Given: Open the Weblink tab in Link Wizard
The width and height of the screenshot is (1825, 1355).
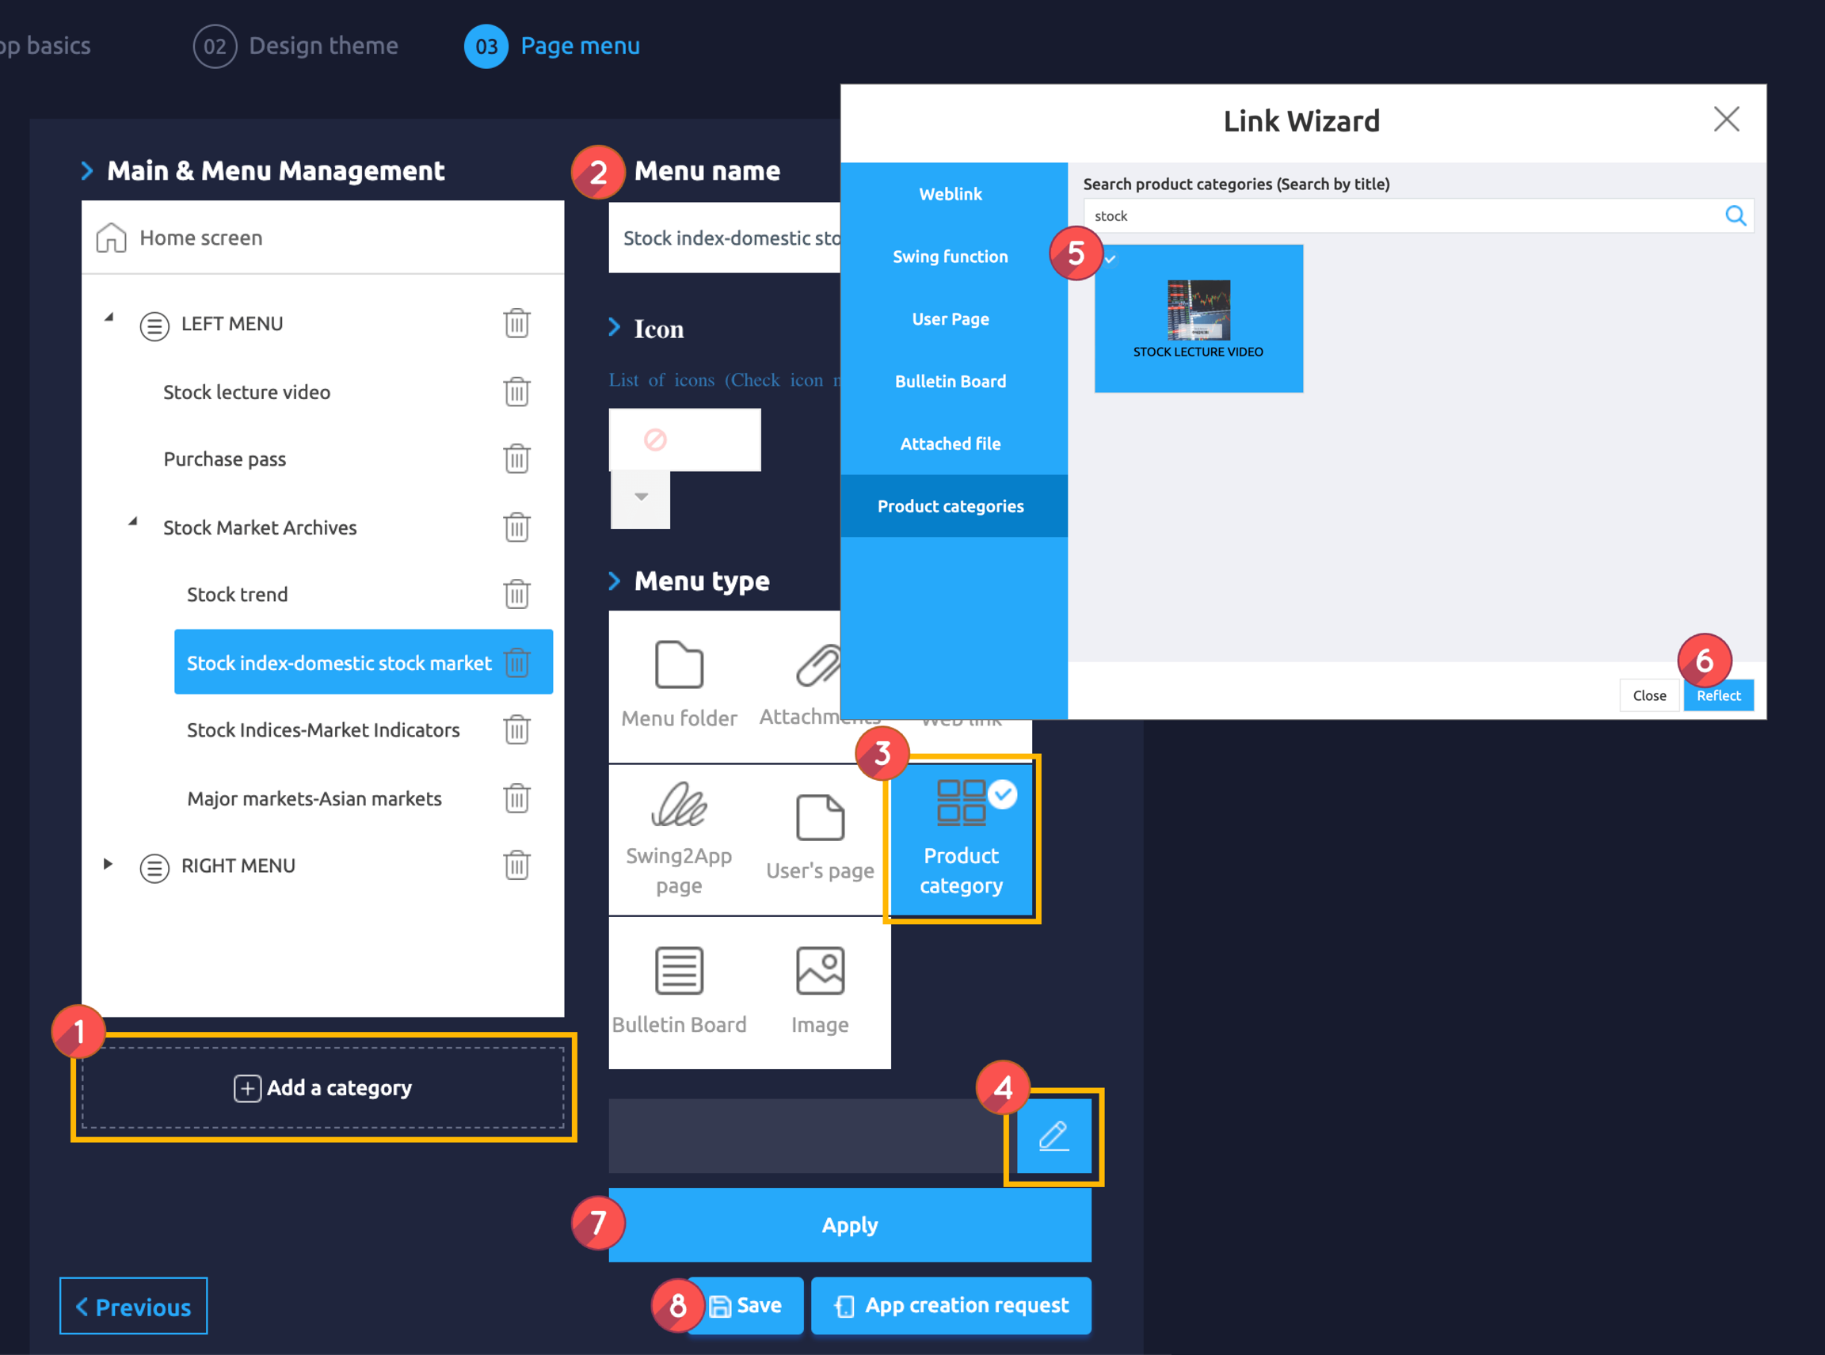Looking at the screenshot, I should [950, 194].
